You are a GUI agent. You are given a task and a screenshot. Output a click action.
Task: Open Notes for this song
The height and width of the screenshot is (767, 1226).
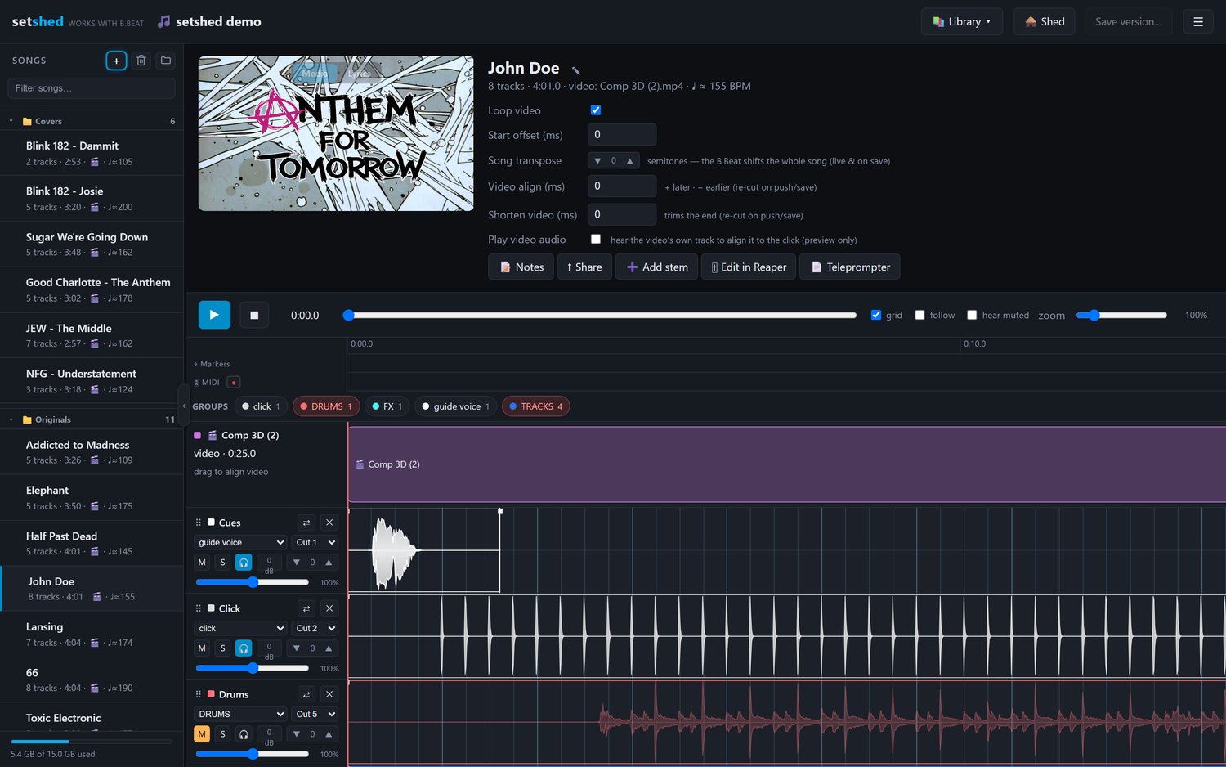pyautogui.click(x=521, y=267)
